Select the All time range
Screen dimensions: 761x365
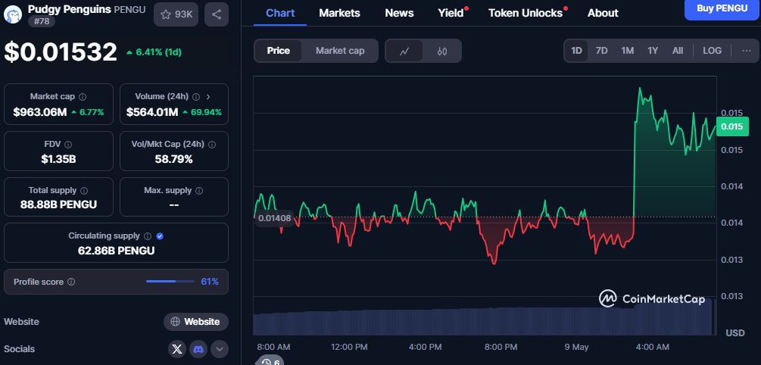click(678, 51)
